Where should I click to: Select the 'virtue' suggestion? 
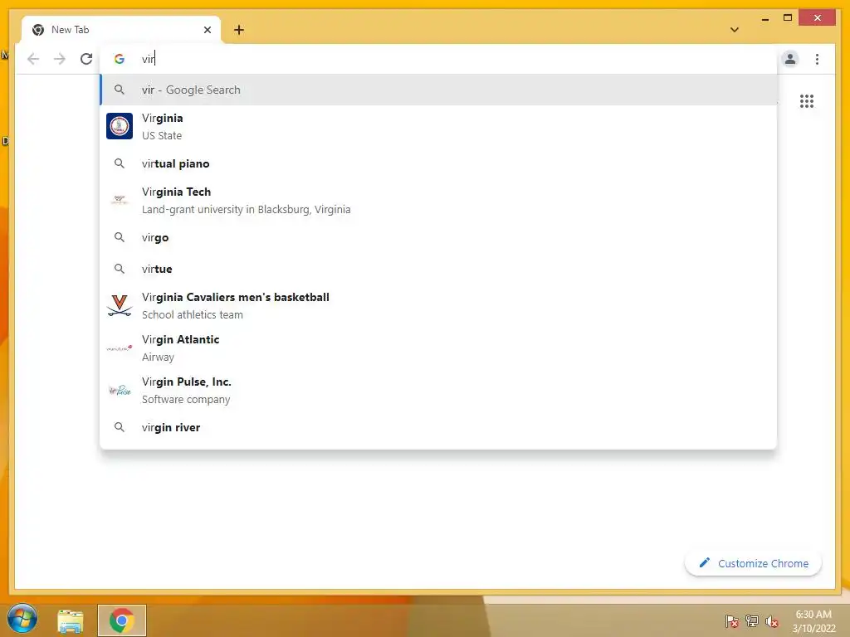coord(438,269)
